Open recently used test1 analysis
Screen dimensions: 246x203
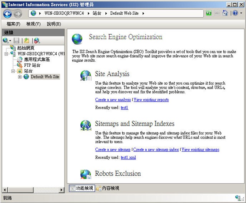tap(125, 107)
